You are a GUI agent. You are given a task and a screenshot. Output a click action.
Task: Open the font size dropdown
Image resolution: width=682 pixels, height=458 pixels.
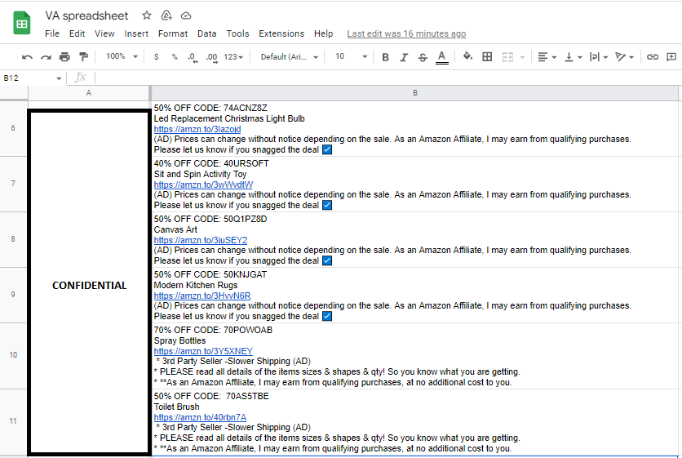pyautogui.click(x=351, y=56)
